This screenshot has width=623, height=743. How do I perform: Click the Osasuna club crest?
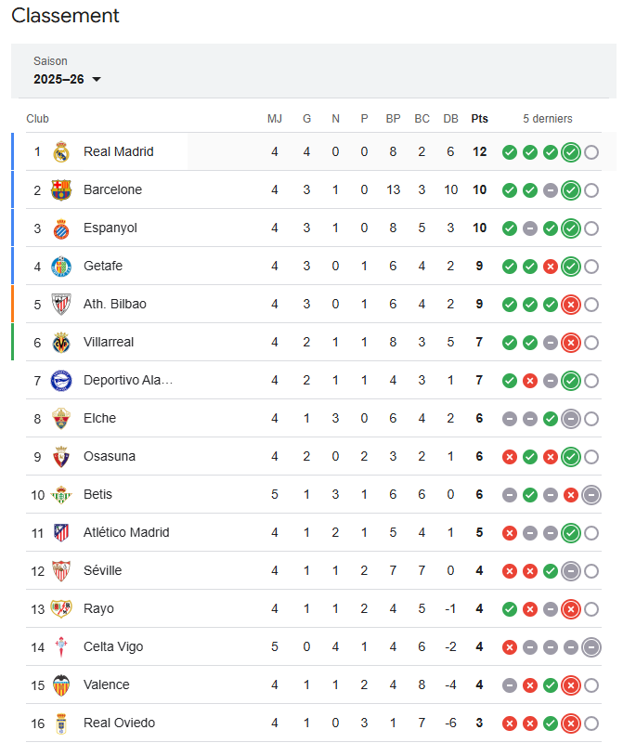(61, 456)
